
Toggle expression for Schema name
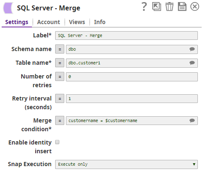[x=60, y=49]
